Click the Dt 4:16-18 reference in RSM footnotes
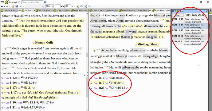Image resolution: width=212 pixels, height=111 pixels. [118, 88]
